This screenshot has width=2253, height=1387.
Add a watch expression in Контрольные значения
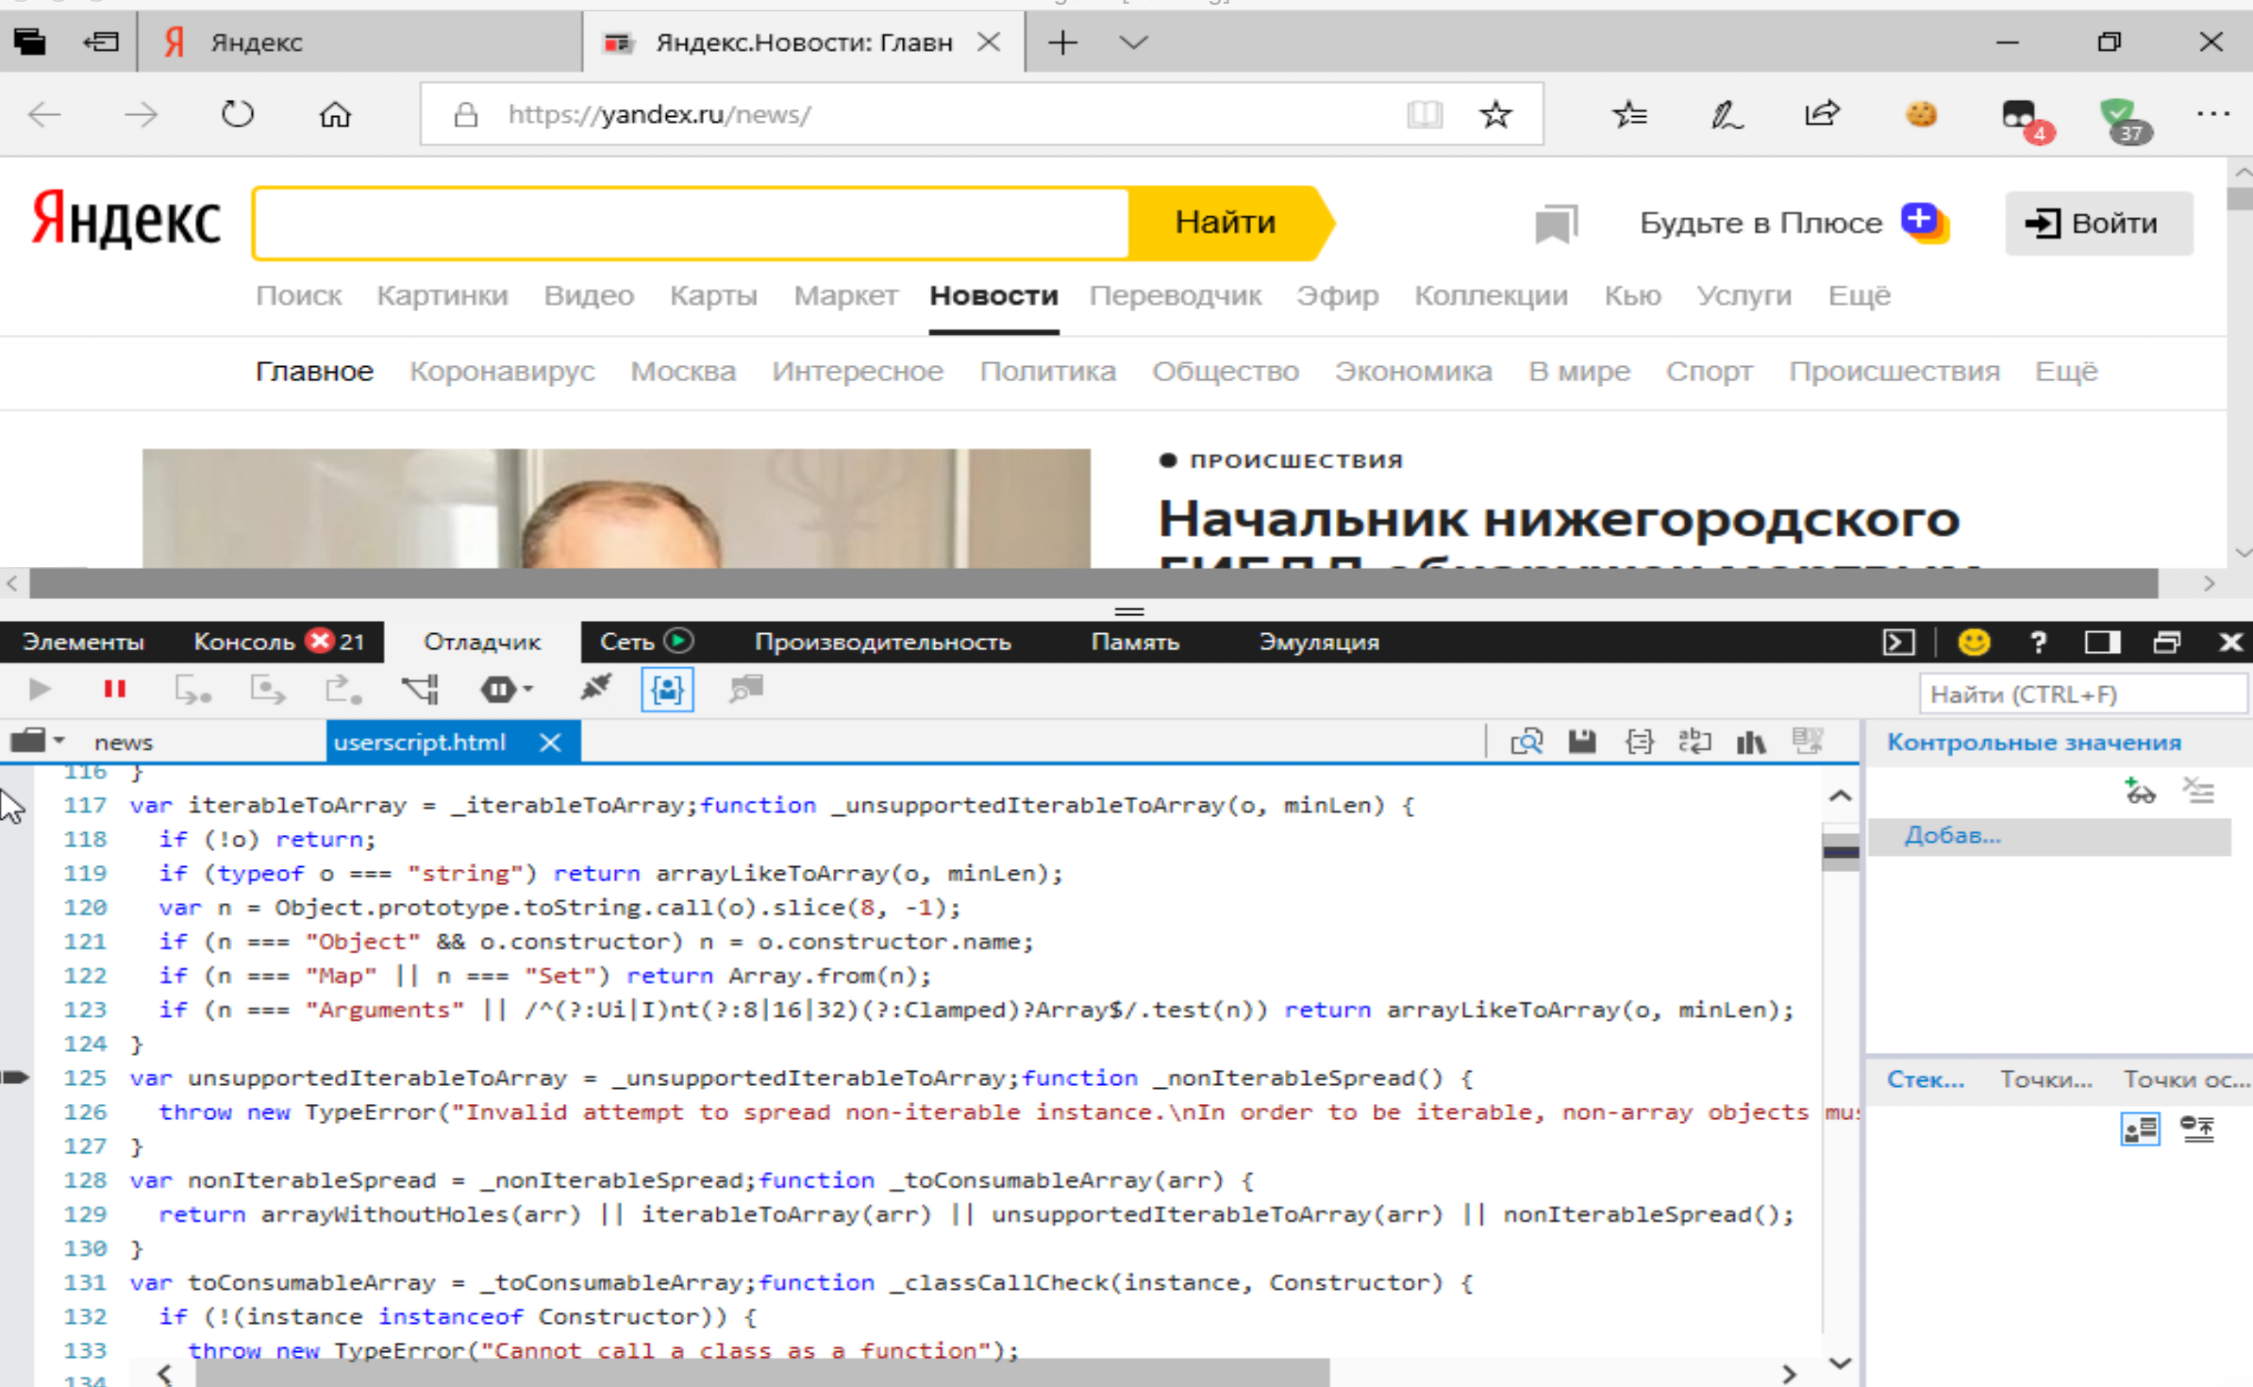tap(2139, 791)
